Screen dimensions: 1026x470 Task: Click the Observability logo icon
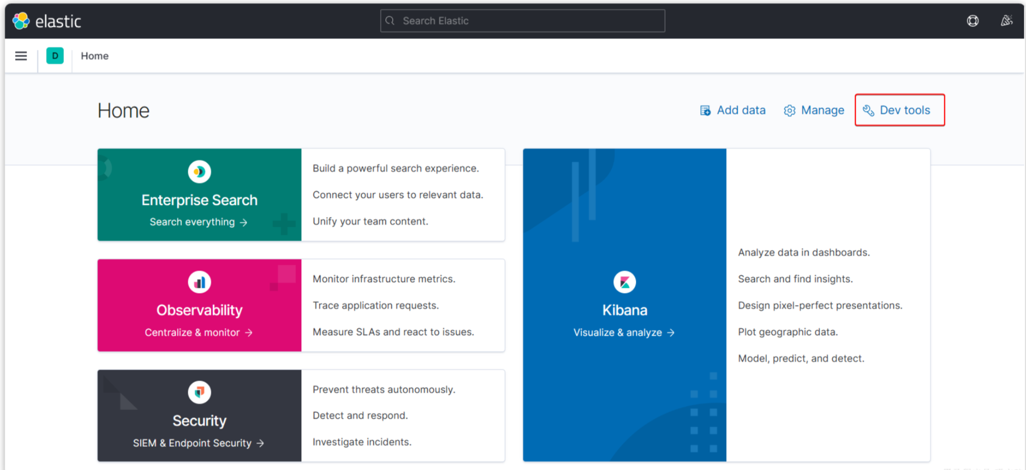point(200,282)
